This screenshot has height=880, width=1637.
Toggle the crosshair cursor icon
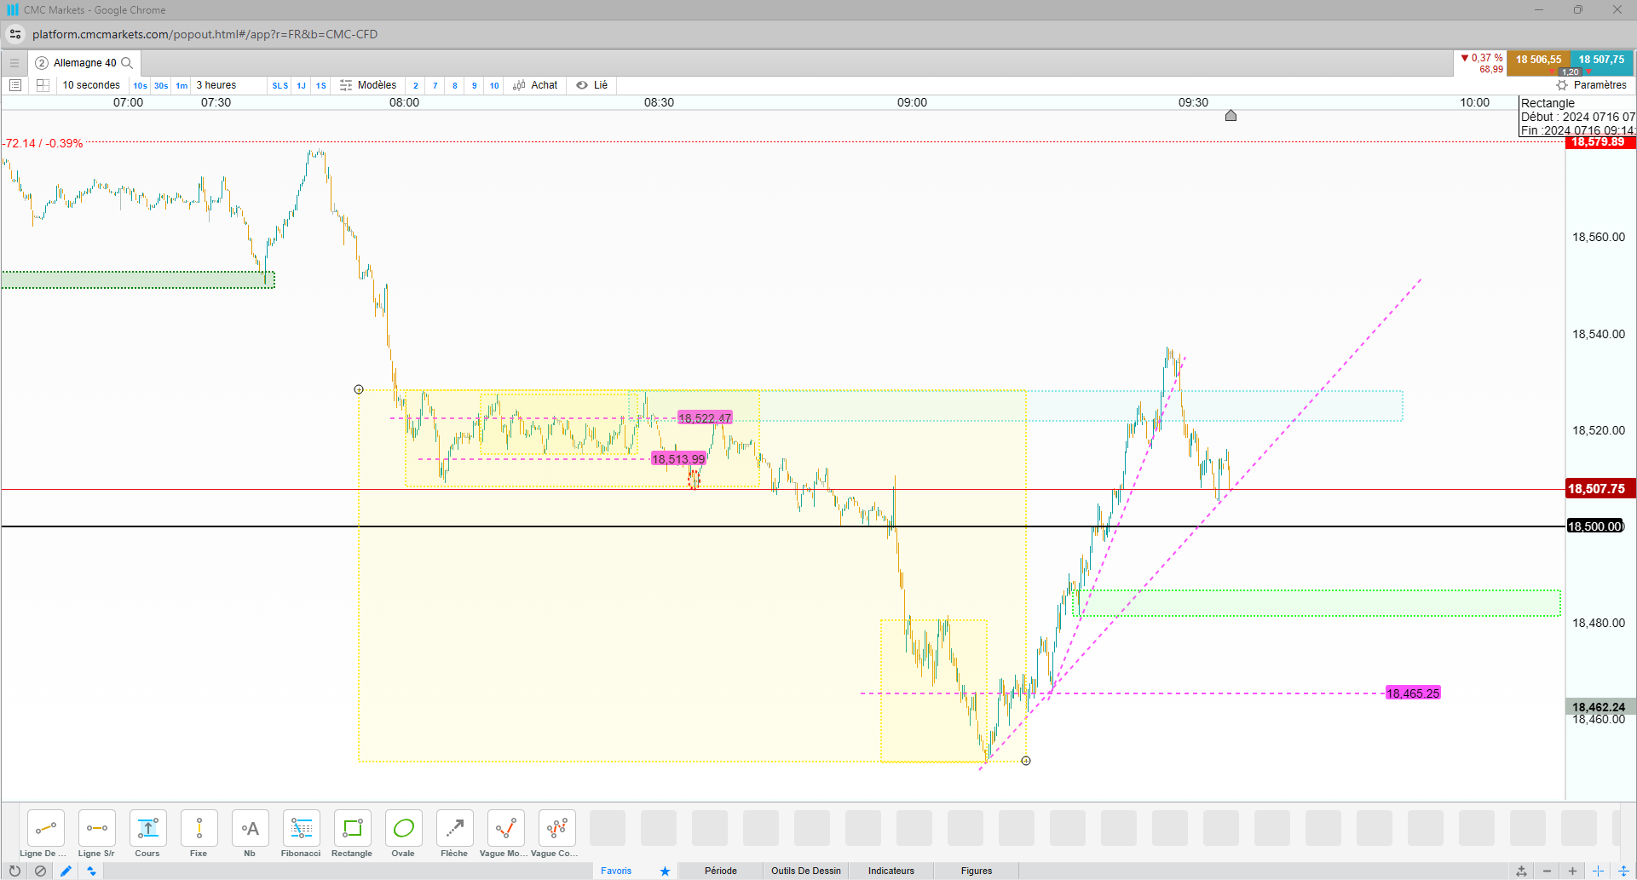(1598, 871)
